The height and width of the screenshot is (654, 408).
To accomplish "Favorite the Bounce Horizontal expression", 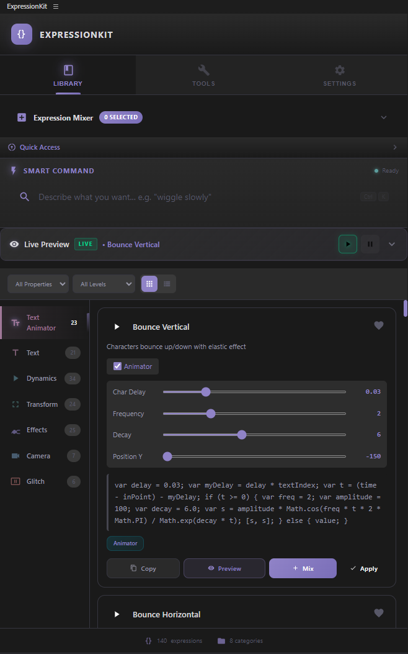I will click(x=378, y=613).
